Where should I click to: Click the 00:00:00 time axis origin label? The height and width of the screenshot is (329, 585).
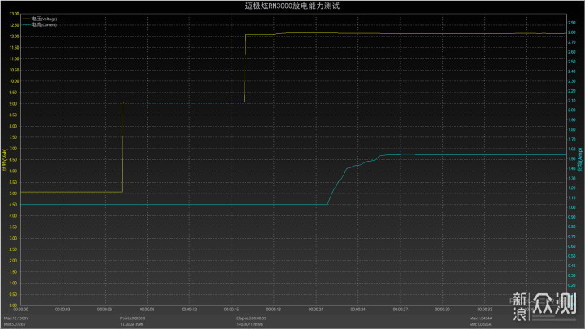[x=21, y=310]
